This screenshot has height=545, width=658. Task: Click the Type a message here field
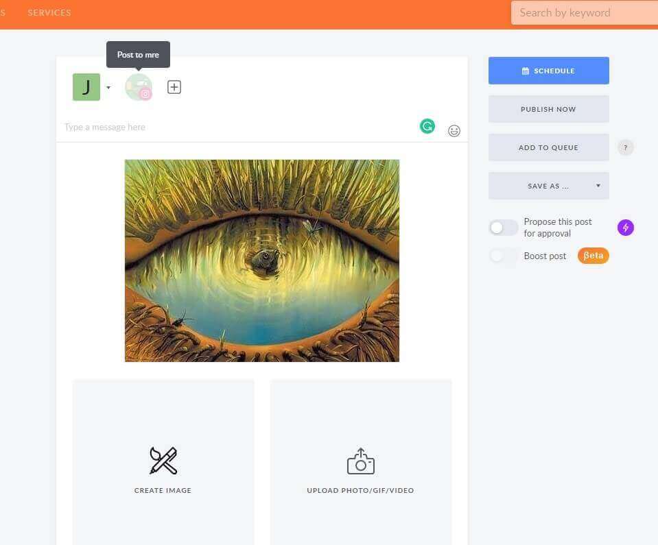point(233,127)
